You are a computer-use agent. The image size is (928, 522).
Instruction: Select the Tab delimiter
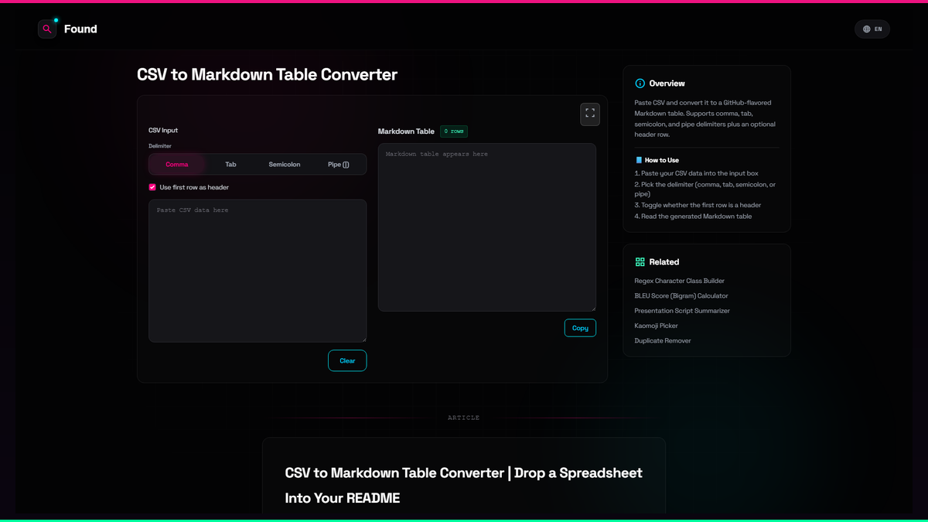coord(230,165)
